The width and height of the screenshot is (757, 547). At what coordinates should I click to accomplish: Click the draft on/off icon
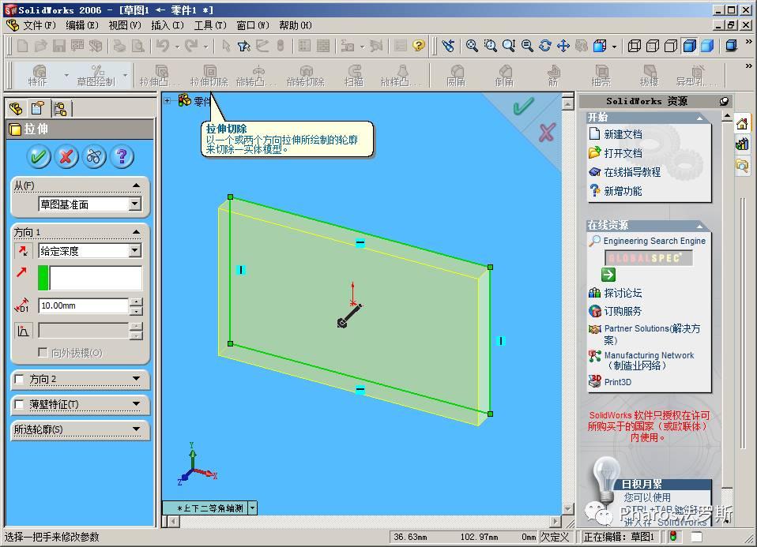(23, 331)
